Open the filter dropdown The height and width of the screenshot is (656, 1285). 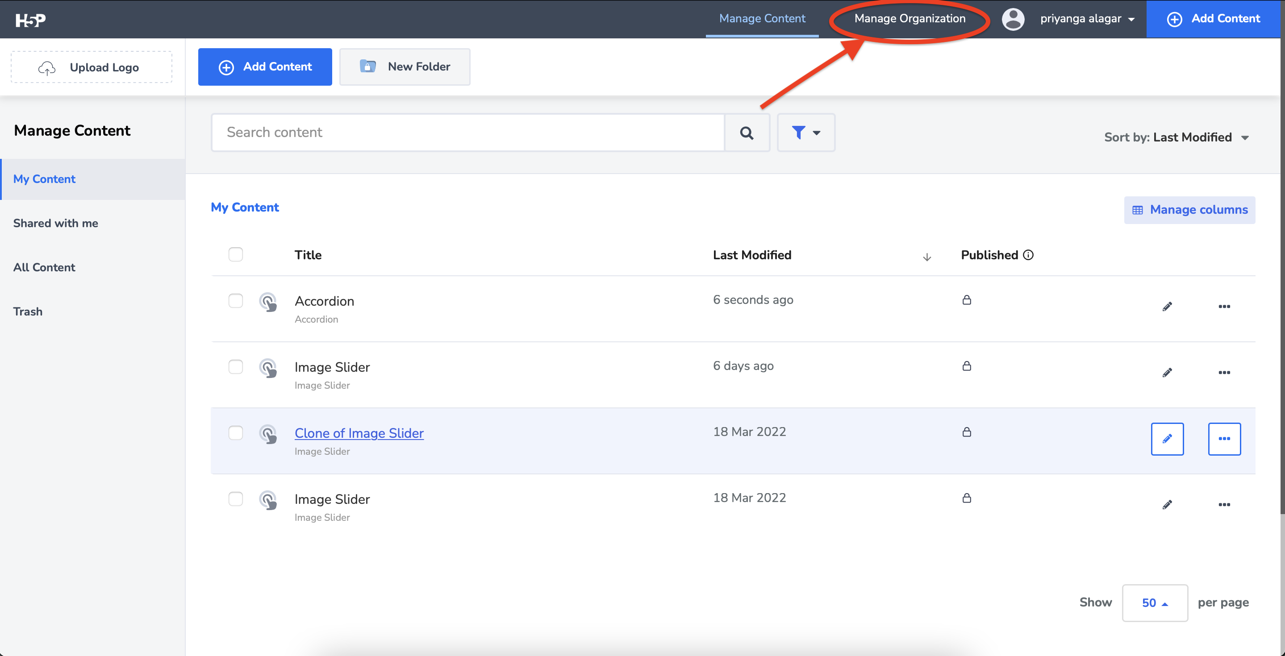tap(805, 133)
